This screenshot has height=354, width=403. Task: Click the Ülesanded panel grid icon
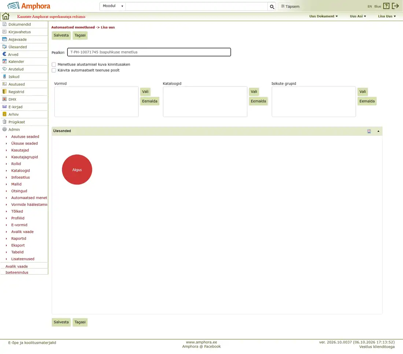click(369, 131)
